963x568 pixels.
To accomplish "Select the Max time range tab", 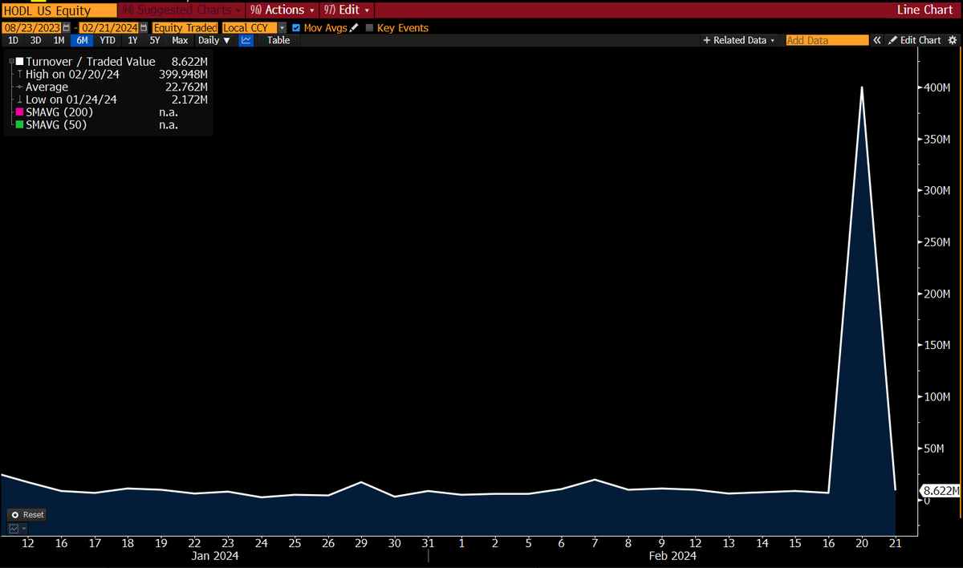I will (x=180, y=40).
